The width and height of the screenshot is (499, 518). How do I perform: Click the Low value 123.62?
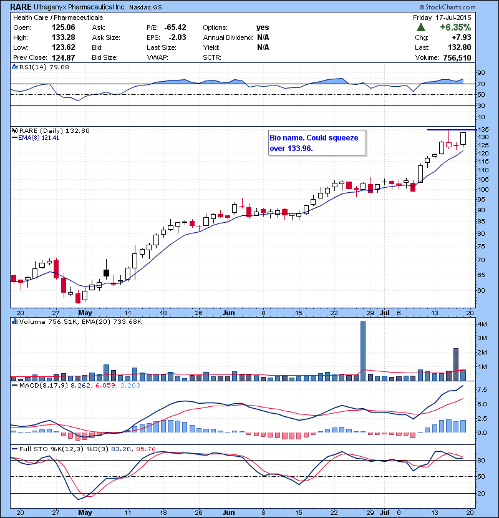click(64, 47)
